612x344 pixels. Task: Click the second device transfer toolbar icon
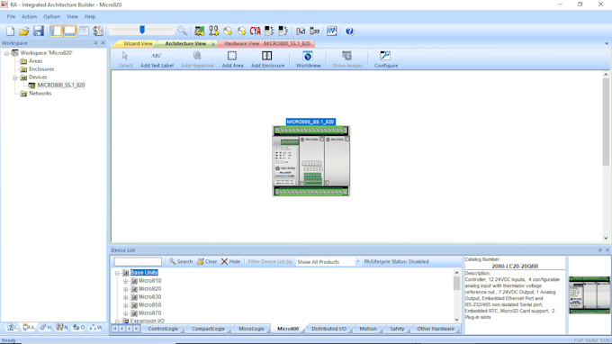283,31
